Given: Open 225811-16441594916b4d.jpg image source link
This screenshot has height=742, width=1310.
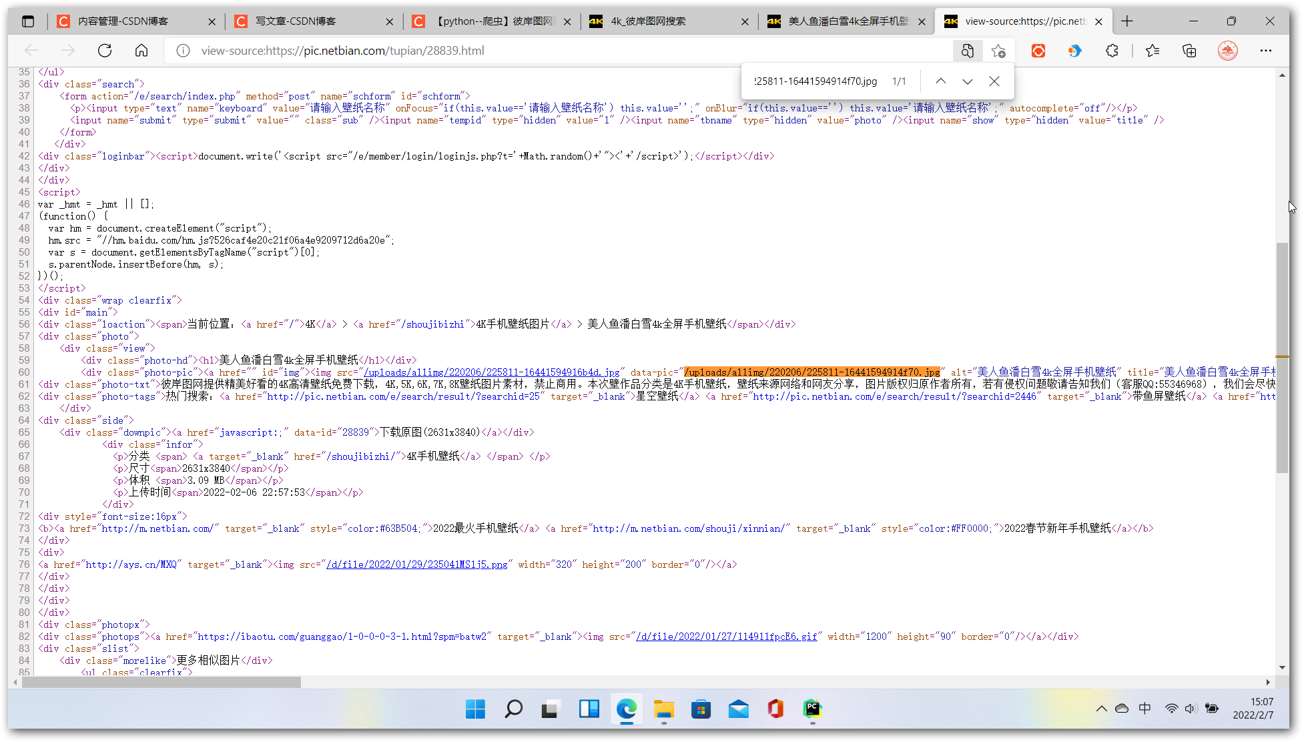Looking at the screenshot, I should click(491, 372).
